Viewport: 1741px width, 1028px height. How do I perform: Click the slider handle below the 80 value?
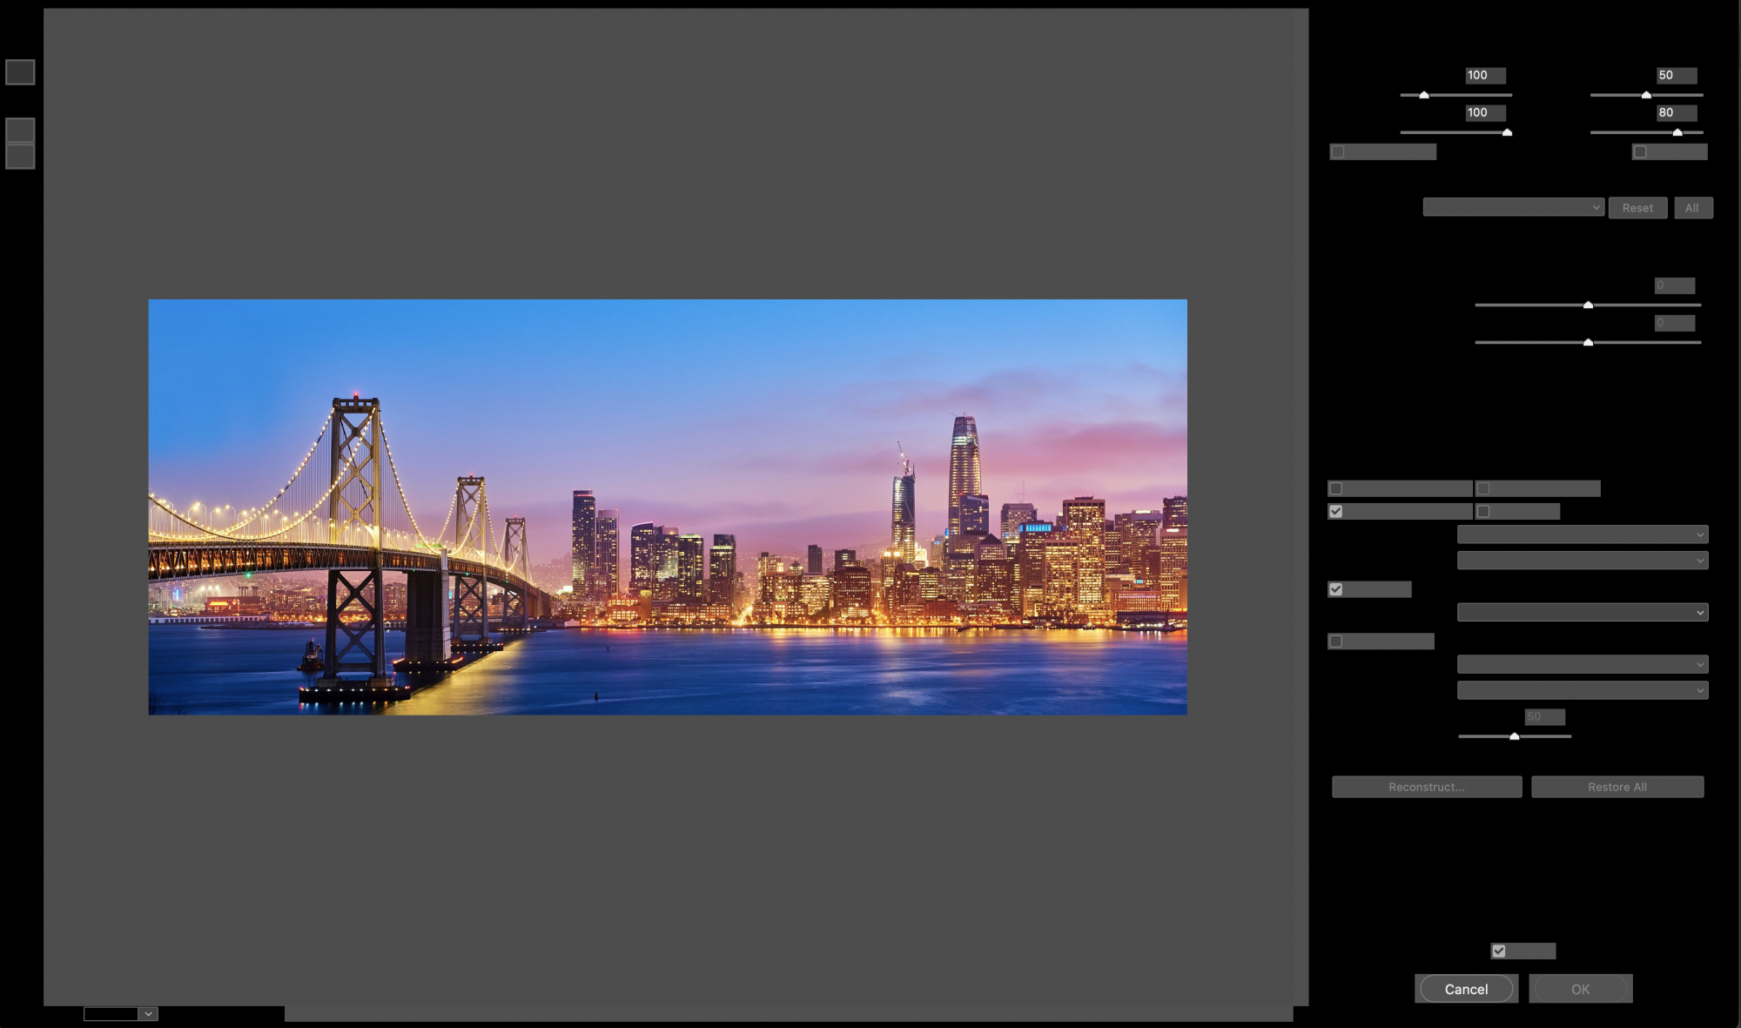1677,132
